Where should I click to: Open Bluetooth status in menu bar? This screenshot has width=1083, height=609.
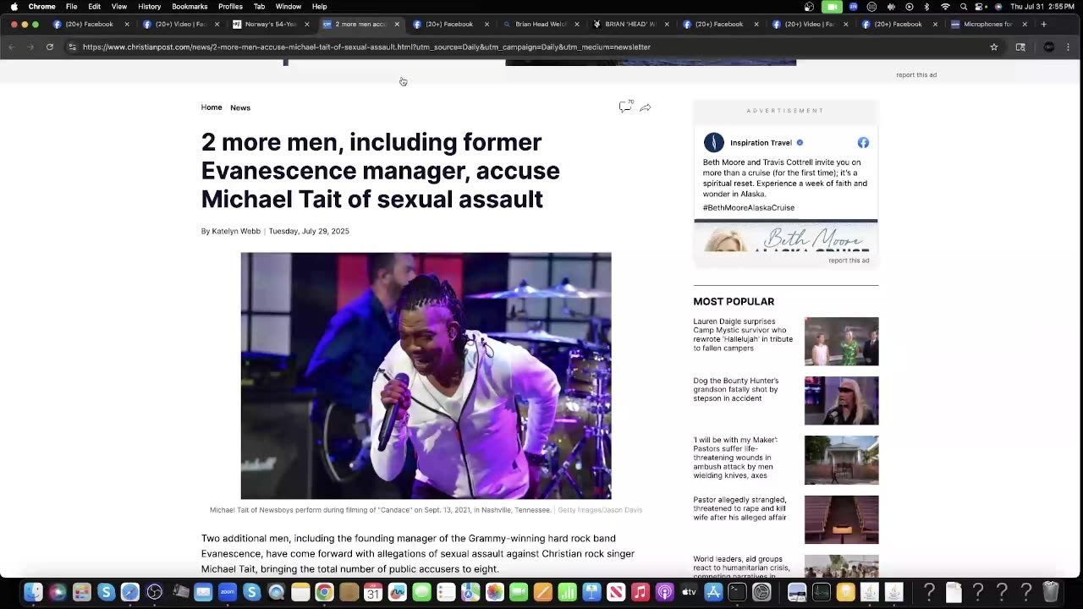point(926,7)
